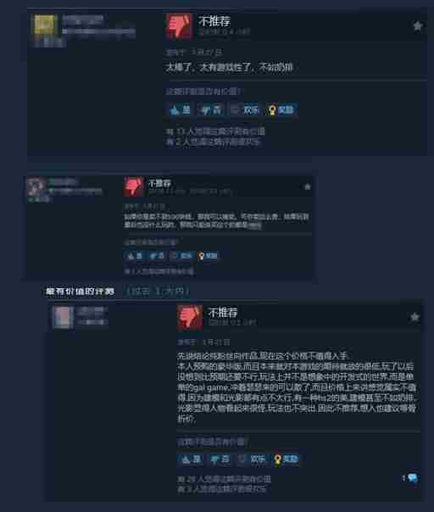Click the thumbs-down icon on the 太爆了 review
This screenshot has height=512, width=434.
pyautogui.click(x=179, y=27)
